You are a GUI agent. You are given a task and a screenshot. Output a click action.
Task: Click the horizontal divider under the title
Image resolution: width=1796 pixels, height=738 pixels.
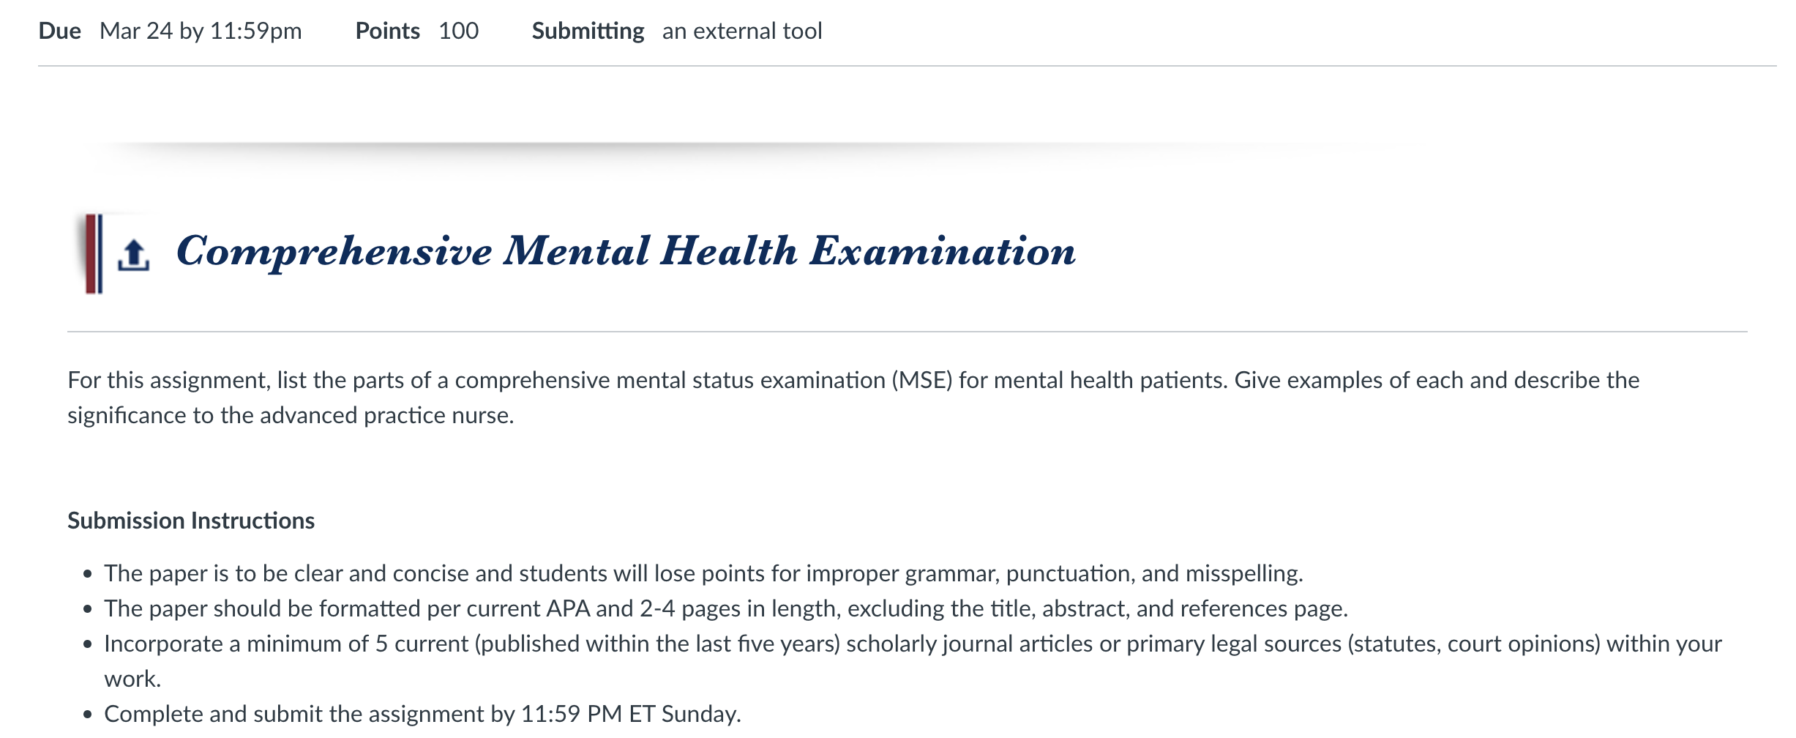908,332
